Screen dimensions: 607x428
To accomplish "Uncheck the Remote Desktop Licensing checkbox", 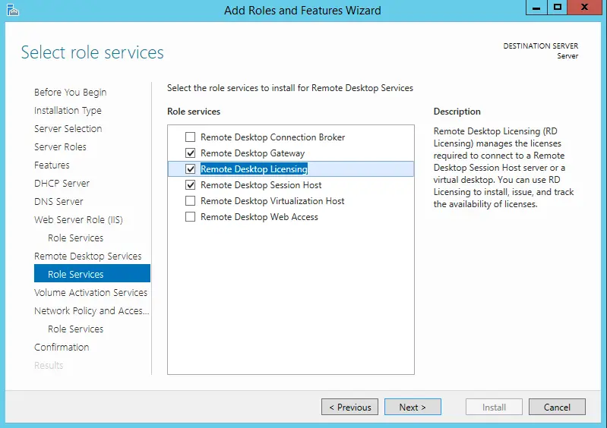I will pyautogui.click(x=190, y=169).
